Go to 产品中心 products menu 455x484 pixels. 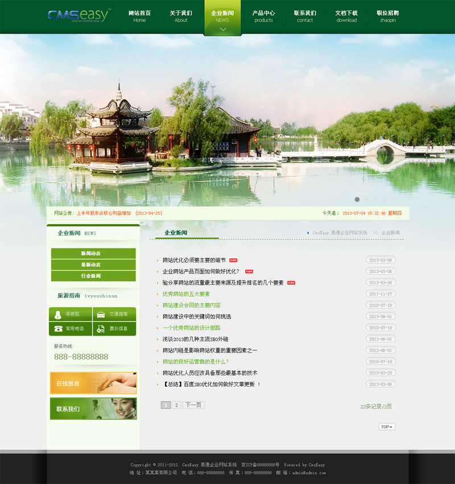263,16
